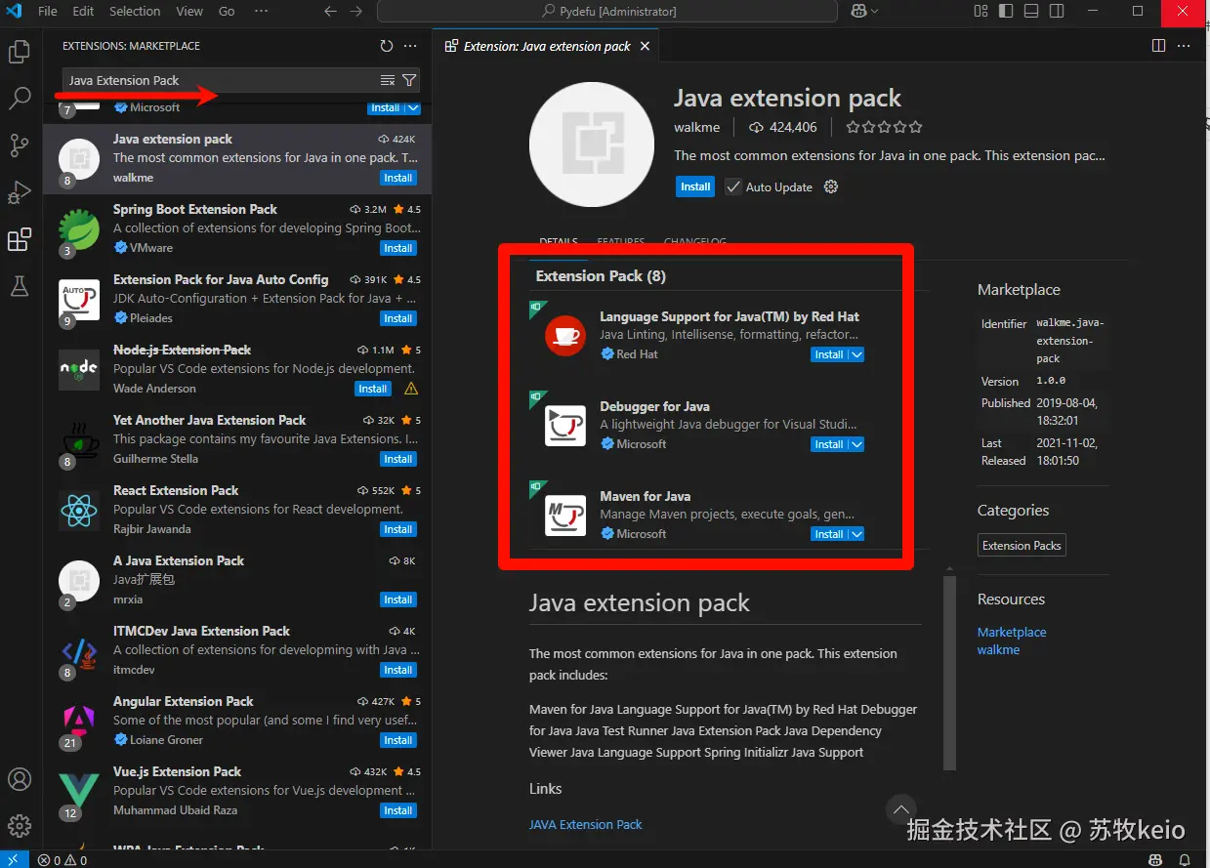The width and height of the screenshot is (1210, 868).
Task: Toggle the bottom panel visibility
Action: pyautogui.click(x=1031, y=12)
